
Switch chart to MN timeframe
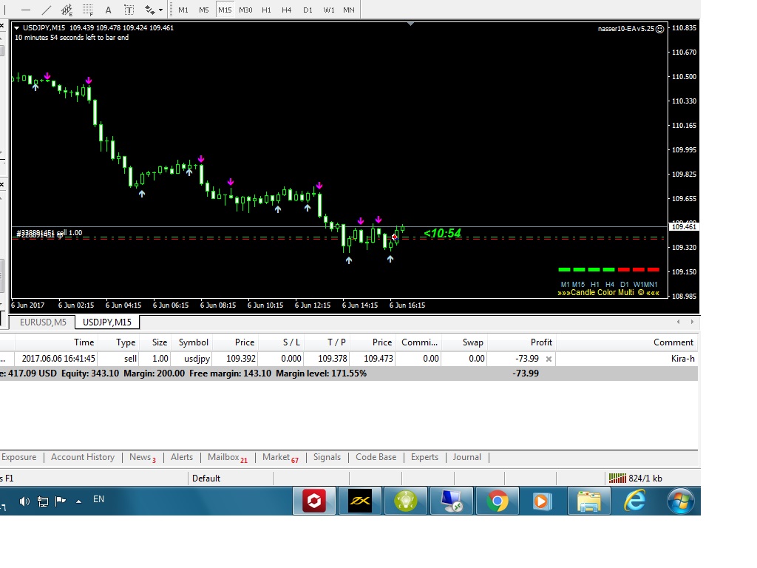coord(349,10)
